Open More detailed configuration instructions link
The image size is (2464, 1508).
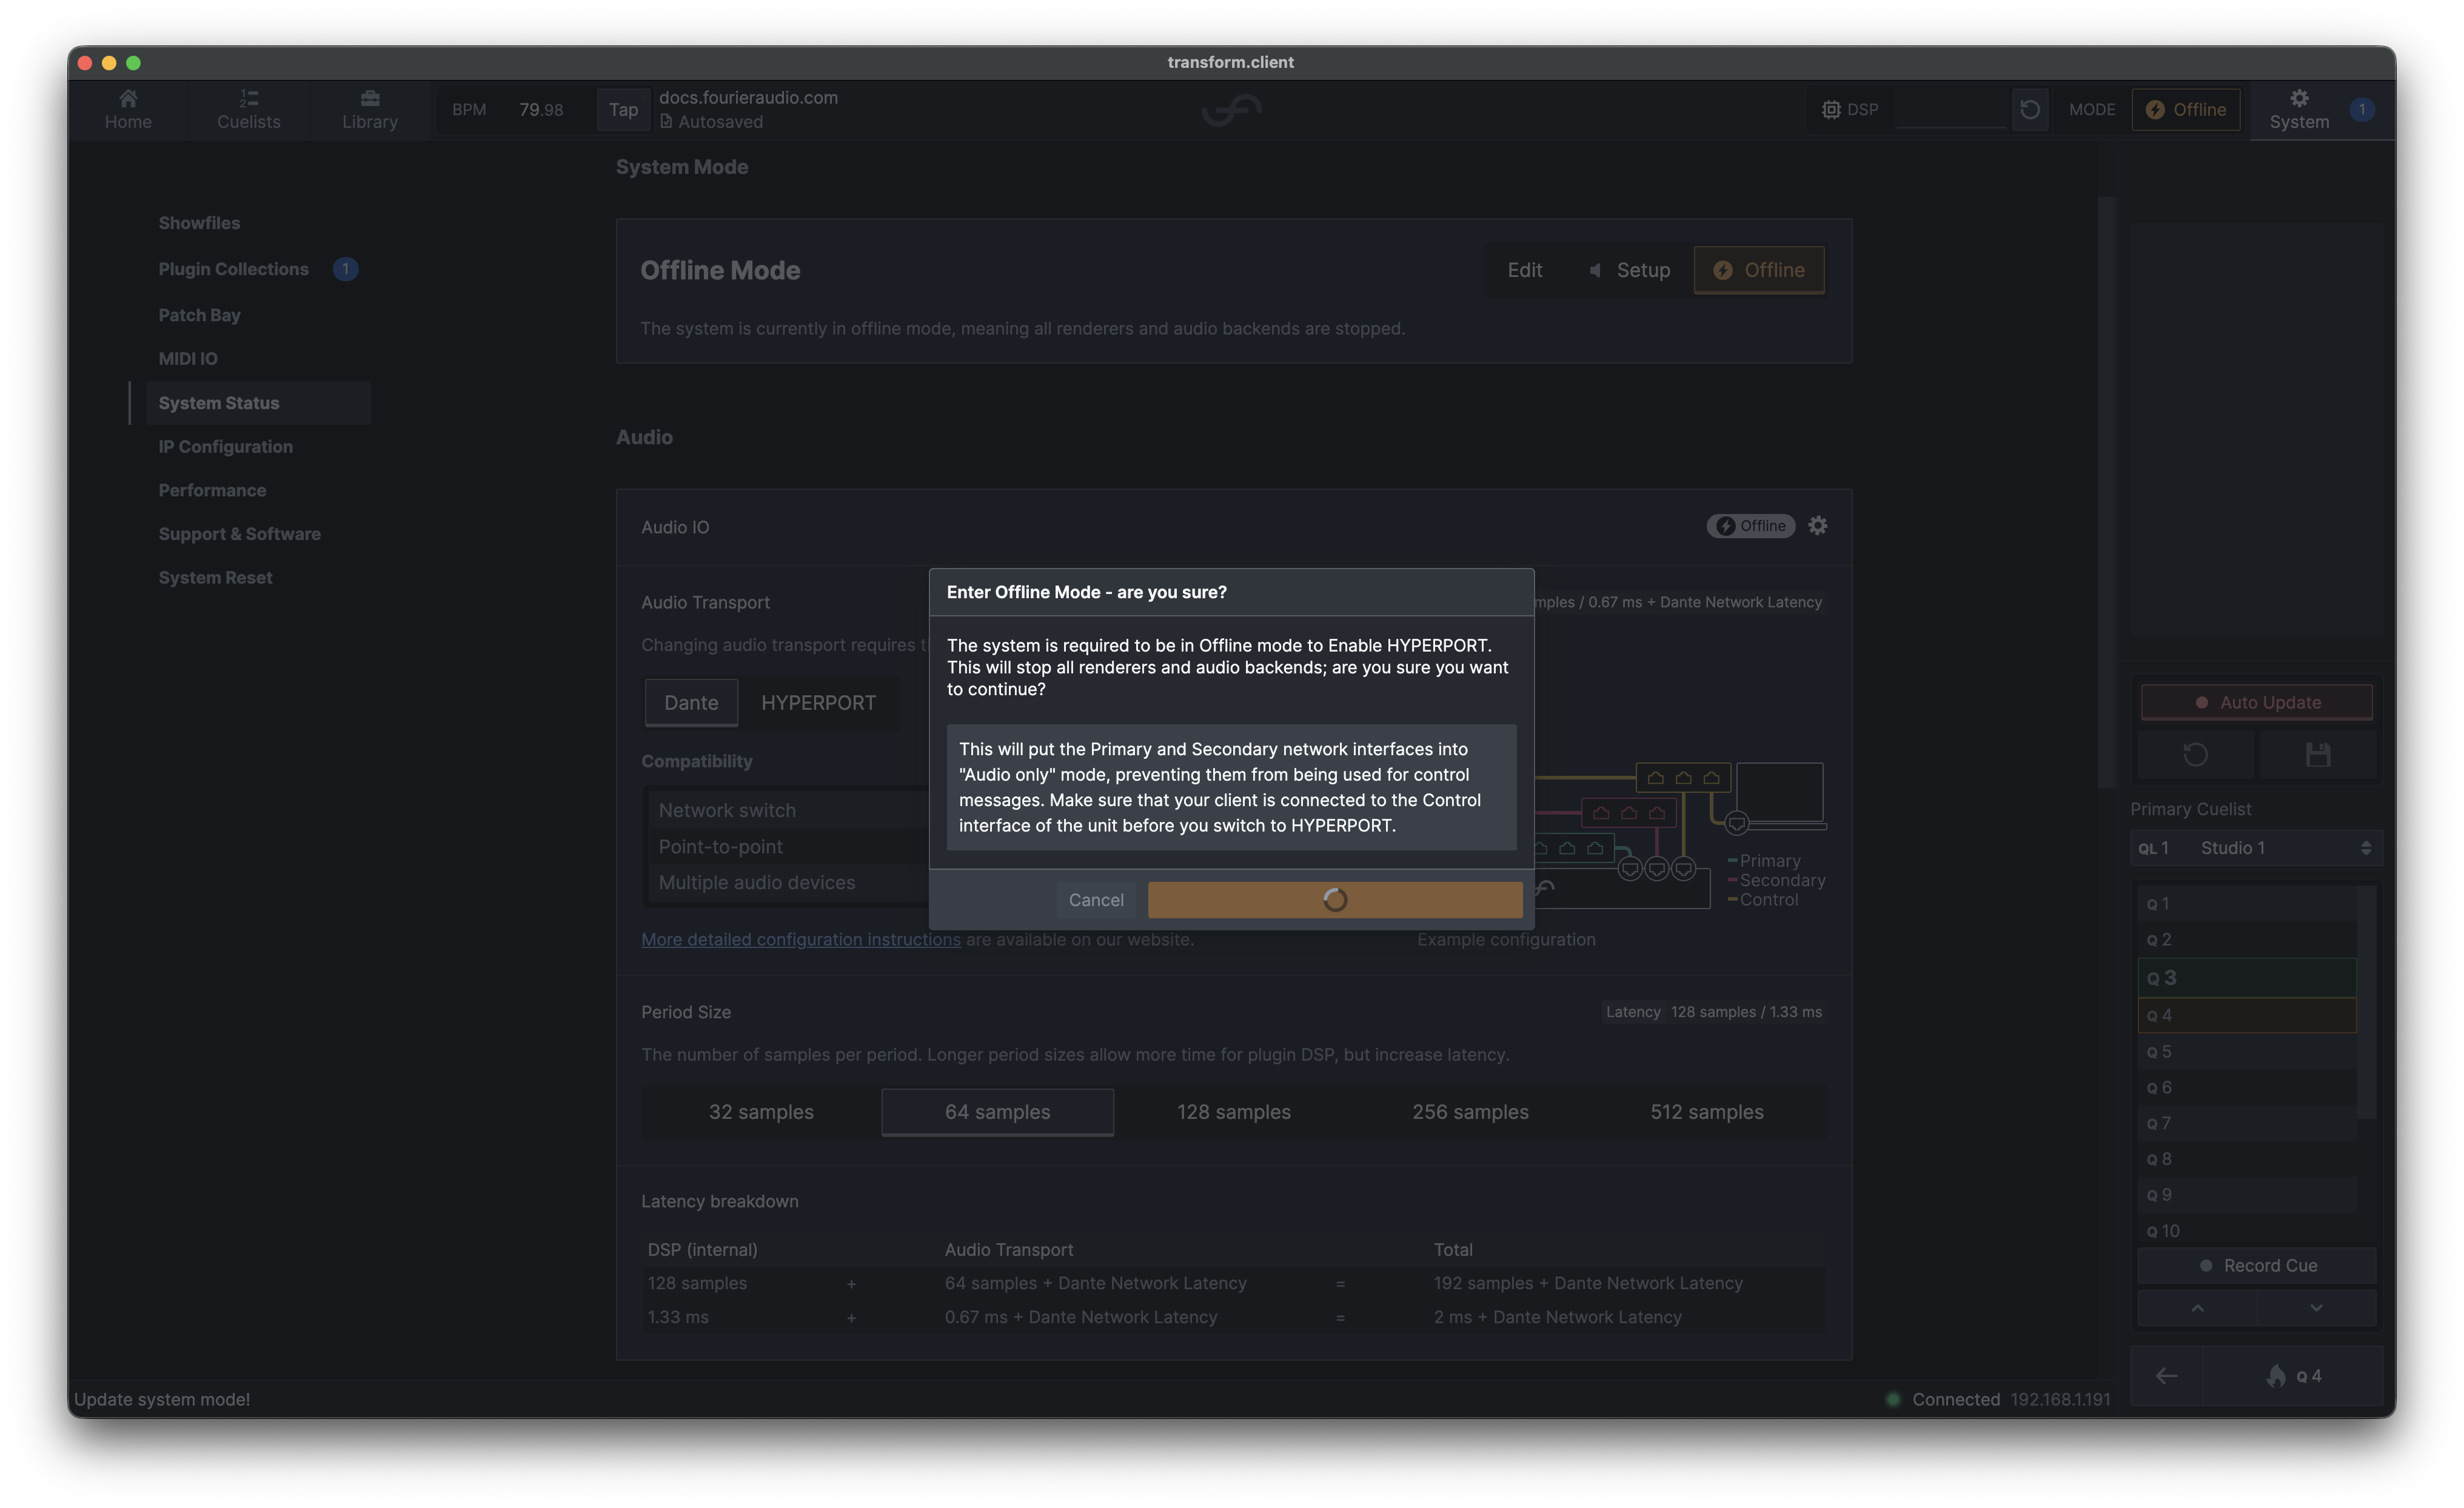(800, 939)
